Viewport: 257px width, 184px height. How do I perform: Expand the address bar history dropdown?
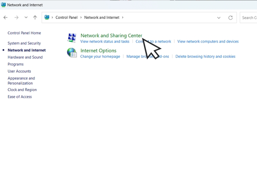pos(219,17)
